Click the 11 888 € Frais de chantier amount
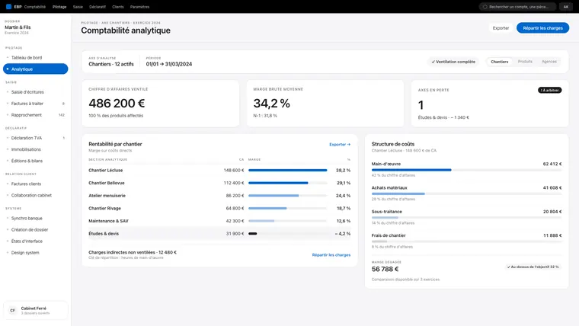This screenshot has width=579, height=326. coord(552,235)
